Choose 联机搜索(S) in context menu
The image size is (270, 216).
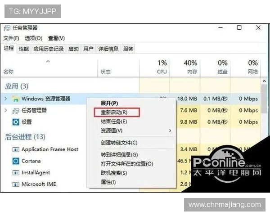click(x=114, y=173)
